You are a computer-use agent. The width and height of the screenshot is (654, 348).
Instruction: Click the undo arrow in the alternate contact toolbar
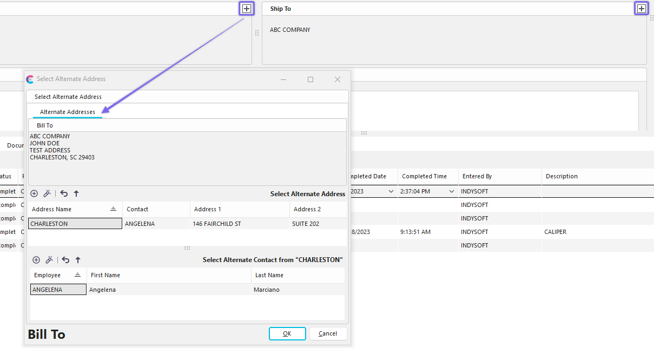pos(65,260)
